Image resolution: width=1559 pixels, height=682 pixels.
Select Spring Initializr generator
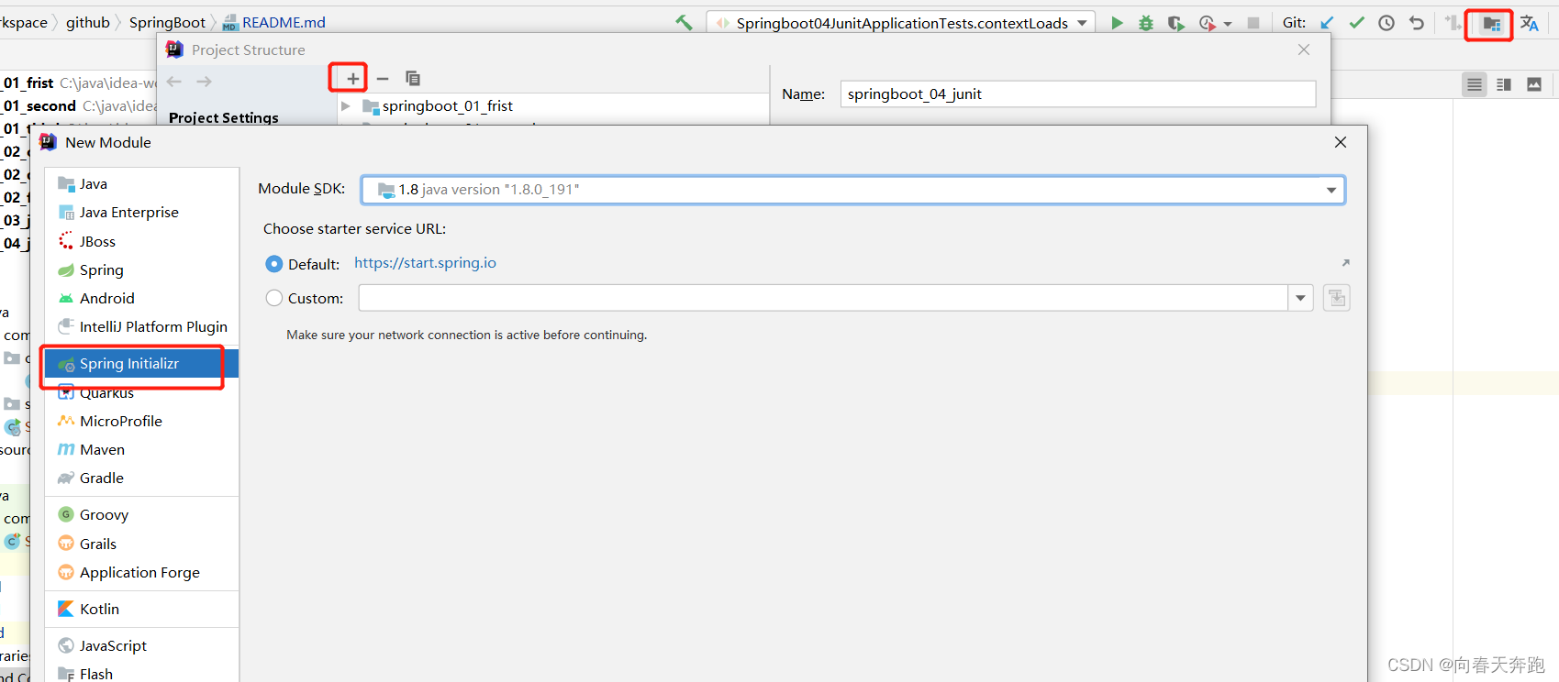(142, 364)
